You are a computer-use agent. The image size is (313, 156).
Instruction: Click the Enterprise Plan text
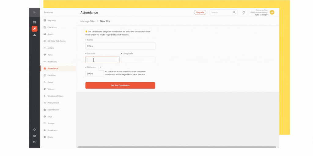tap(262, 10)
